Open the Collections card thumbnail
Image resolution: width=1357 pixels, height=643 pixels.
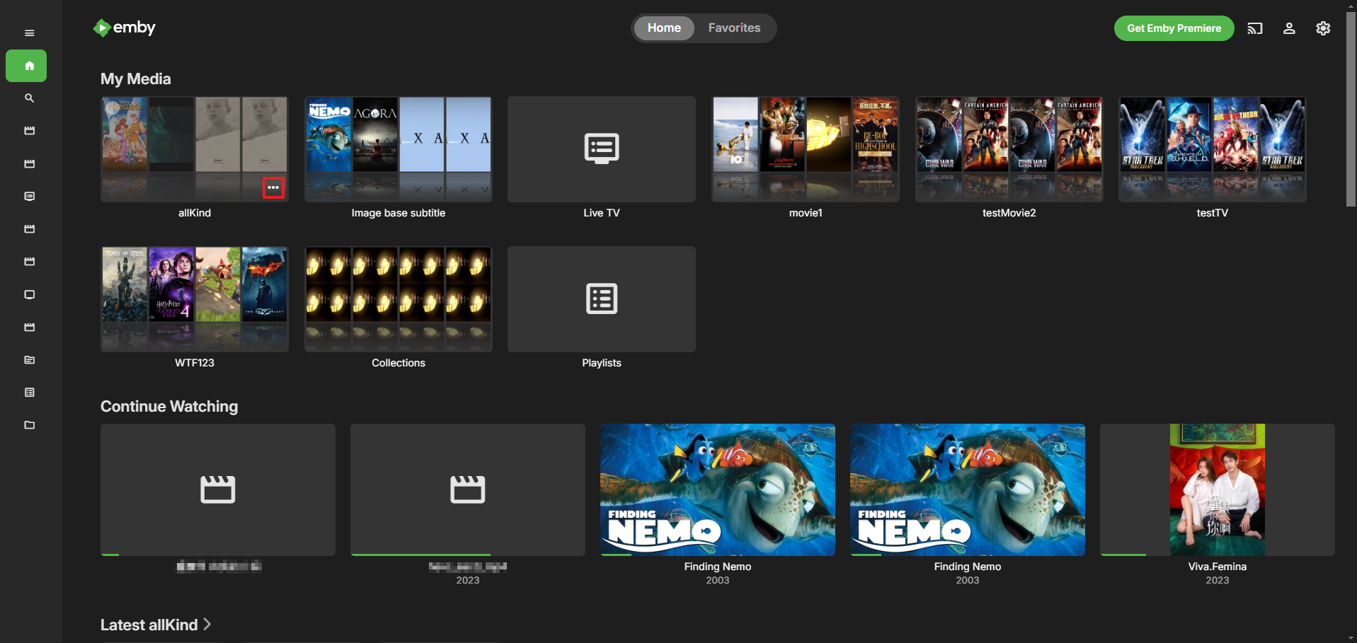tap(398, 299)
